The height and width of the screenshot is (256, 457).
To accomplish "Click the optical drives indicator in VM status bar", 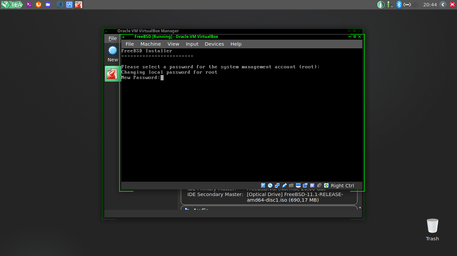I will [270, 185].
